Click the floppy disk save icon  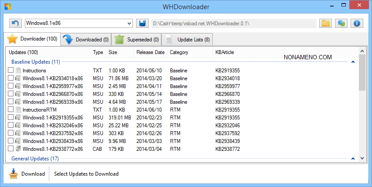point(141,23)
